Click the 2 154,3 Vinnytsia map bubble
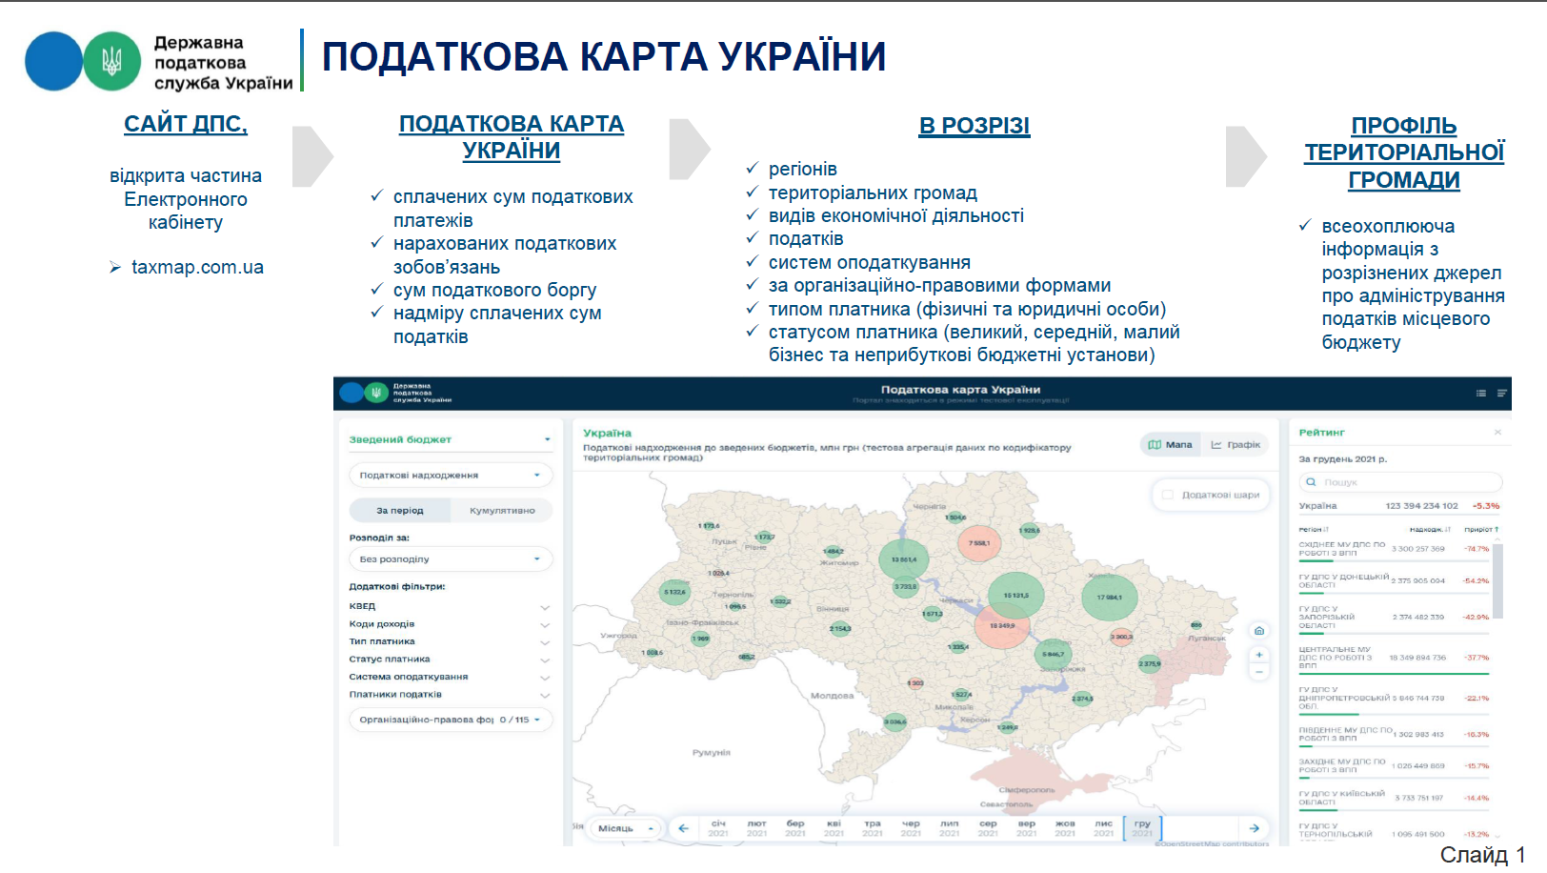The image size is (1547, 873). (840, 629)
